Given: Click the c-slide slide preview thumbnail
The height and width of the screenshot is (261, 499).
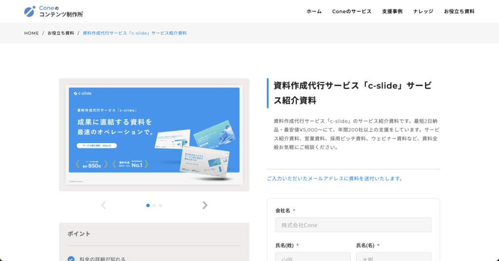Looking at the screenshot, I should tap(154, 135).
